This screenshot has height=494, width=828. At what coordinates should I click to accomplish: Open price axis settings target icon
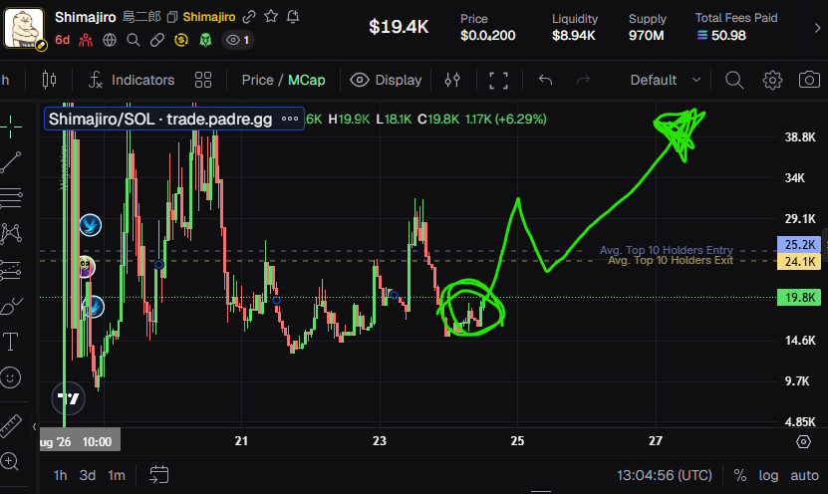pyautogui.click(x=803, y=442)
